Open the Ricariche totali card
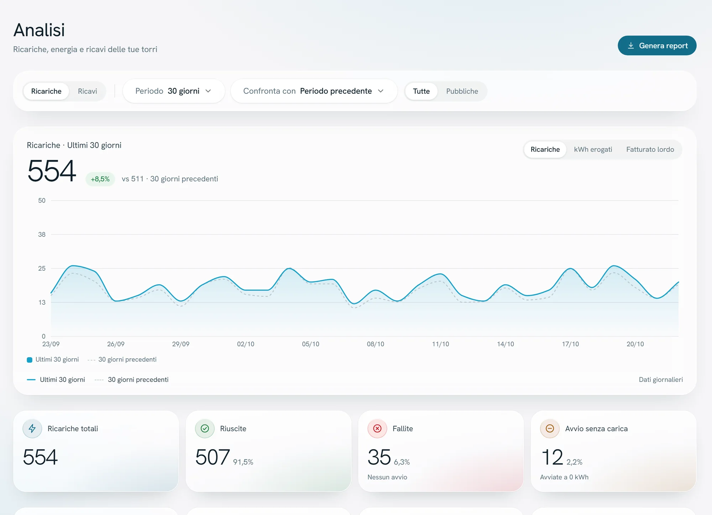The height and width of the screenshot is (515, 712). point(96,451)
